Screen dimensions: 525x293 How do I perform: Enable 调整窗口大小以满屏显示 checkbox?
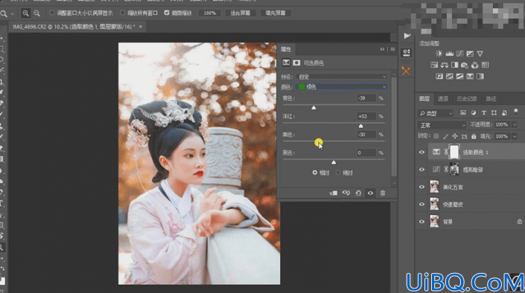click(x=52, y=13)
